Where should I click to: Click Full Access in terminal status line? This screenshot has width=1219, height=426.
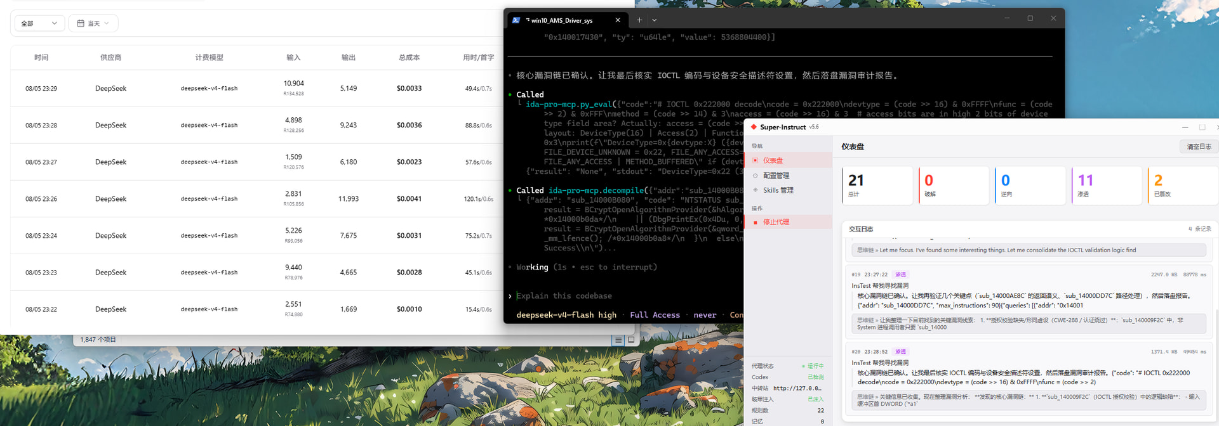(655, 315)
